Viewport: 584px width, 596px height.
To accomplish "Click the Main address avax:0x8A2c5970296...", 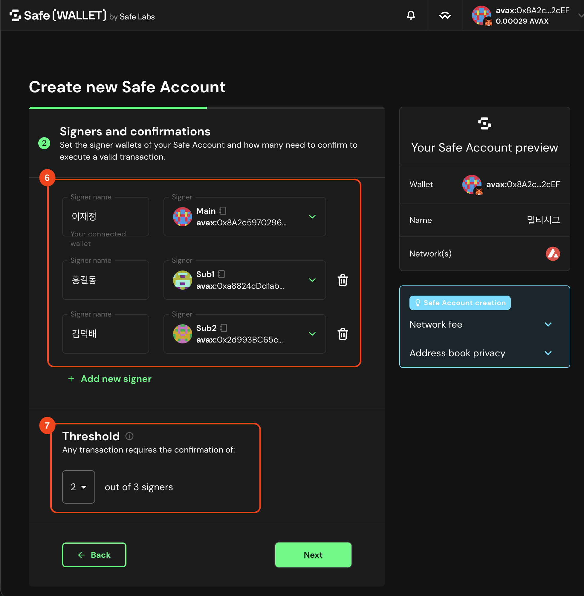I will (x=241, y=222).
